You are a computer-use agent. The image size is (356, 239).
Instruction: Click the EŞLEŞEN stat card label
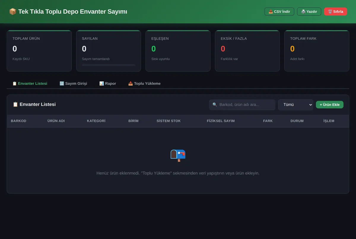click(x=160, y=39)
